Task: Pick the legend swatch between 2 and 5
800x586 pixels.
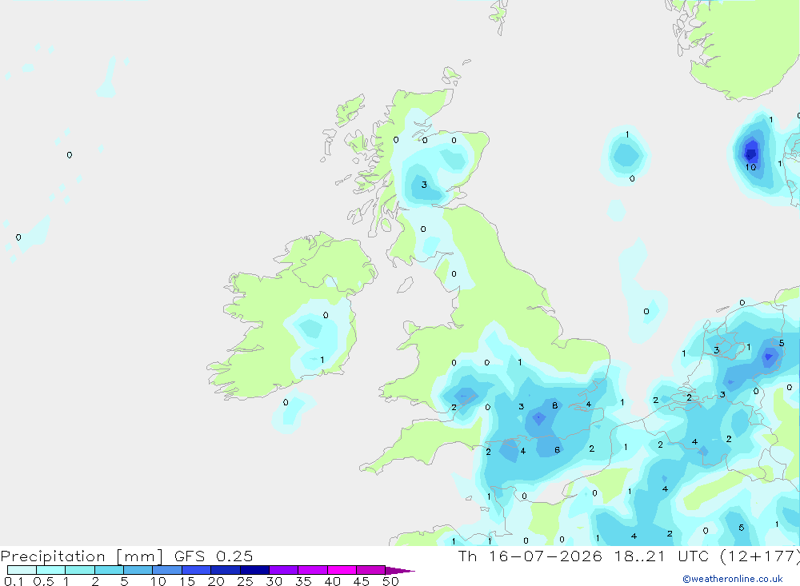Action: (109, 570)
